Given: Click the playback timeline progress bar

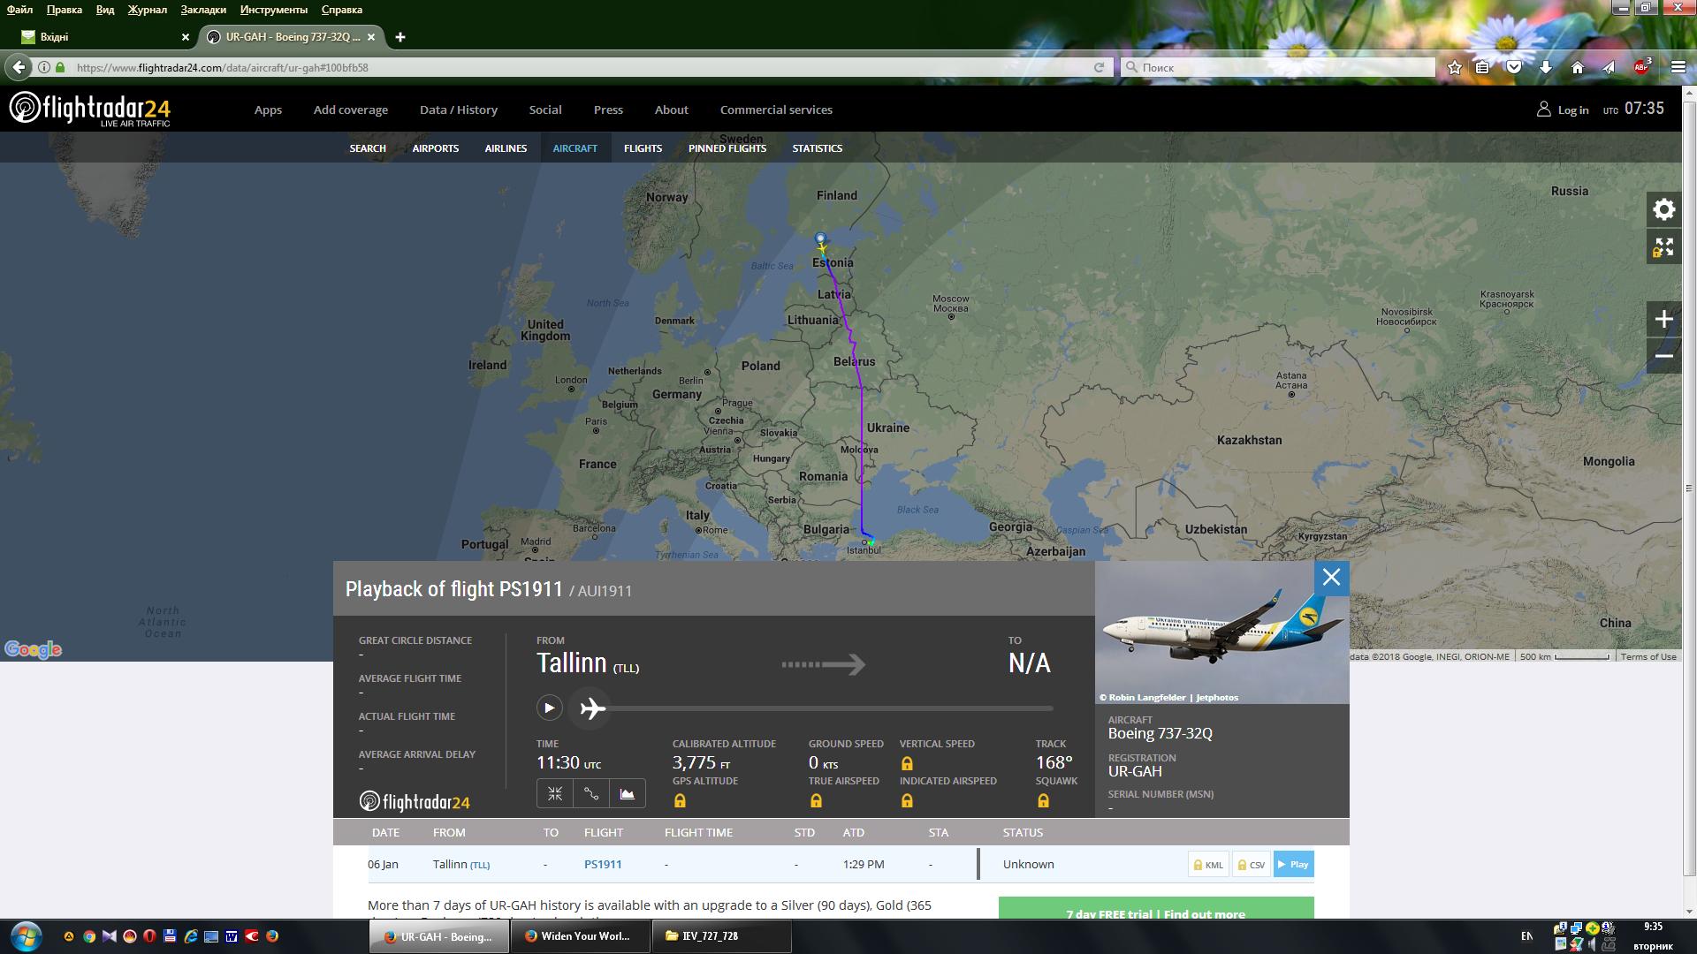Looking at the screenshot, I should tap(831, 708).
